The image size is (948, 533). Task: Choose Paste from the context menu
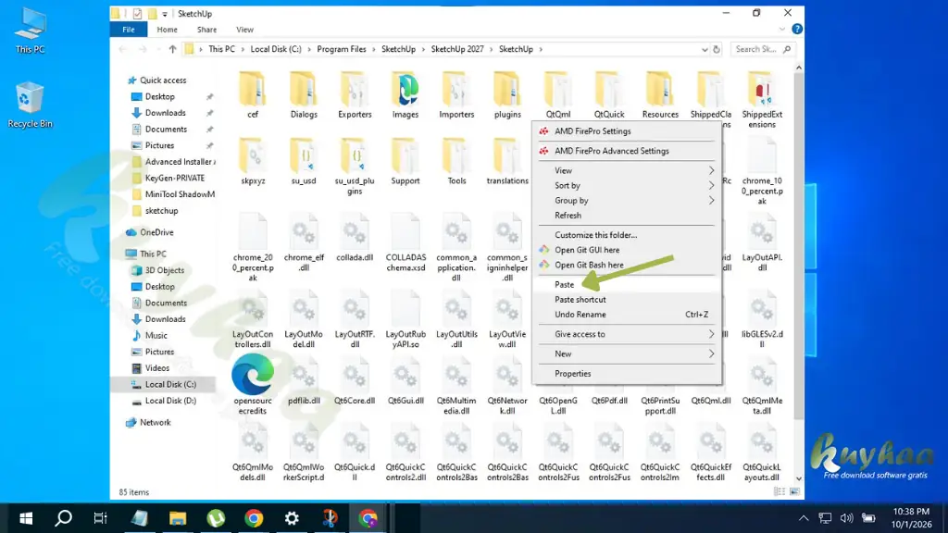pos(627,285)
